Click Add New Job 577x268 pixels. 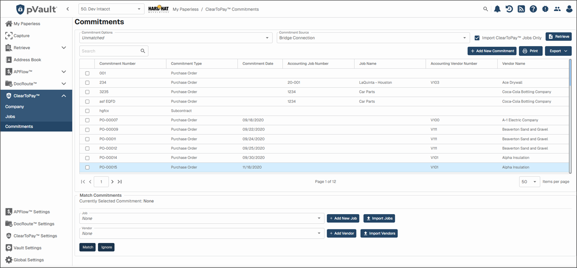pyautogui.click(x=343, y=218)
